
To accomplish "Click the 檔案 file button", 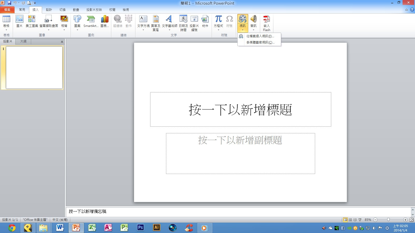I will click(7, 10).
